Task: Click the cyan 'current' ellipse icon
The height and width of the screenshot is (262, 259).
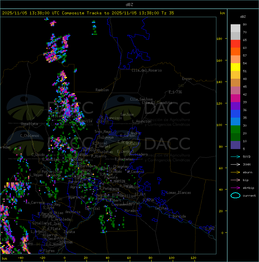Action: [235, 195]
